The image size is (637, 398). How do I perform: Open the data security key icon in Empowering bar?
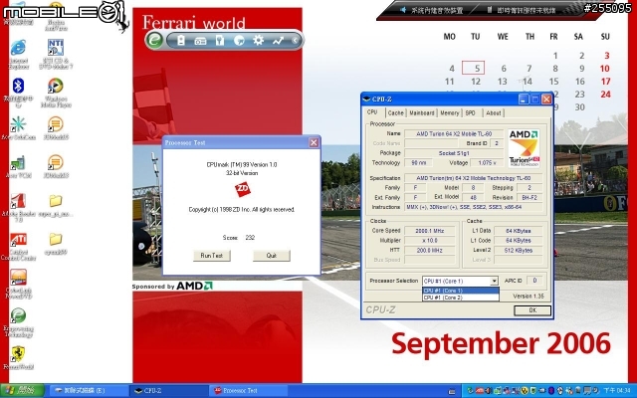click(220, 40)
